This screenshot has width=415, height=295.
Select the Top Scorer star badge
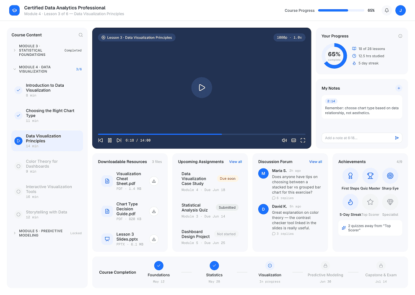pyautogui.click(x=370, y=202)
